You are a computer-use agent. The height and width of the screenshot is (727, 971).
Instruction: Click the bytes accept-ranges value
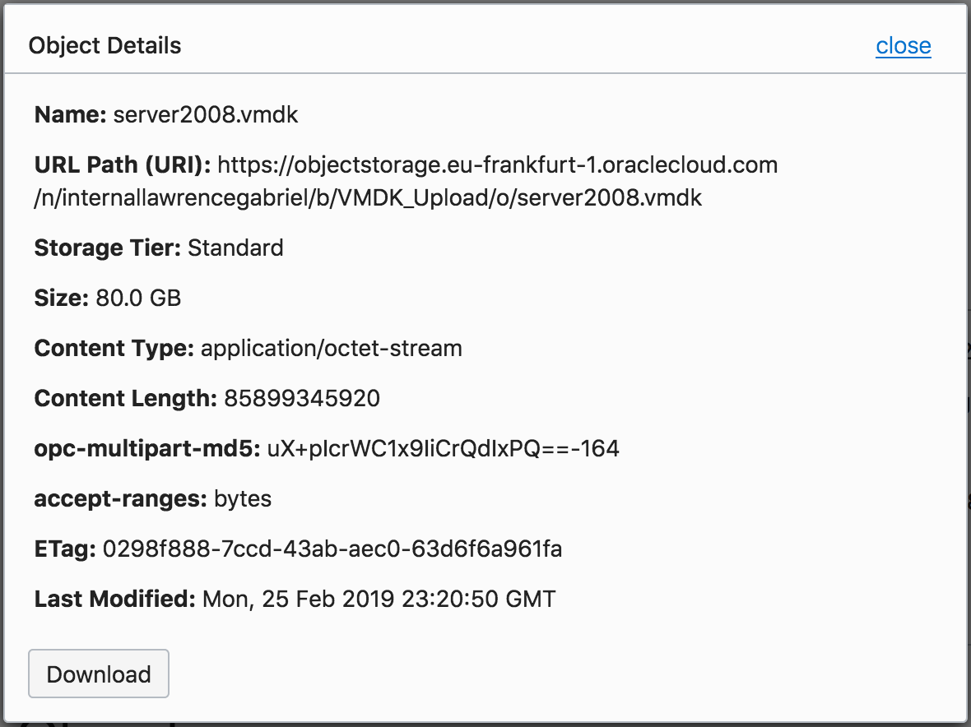[243, 498]
